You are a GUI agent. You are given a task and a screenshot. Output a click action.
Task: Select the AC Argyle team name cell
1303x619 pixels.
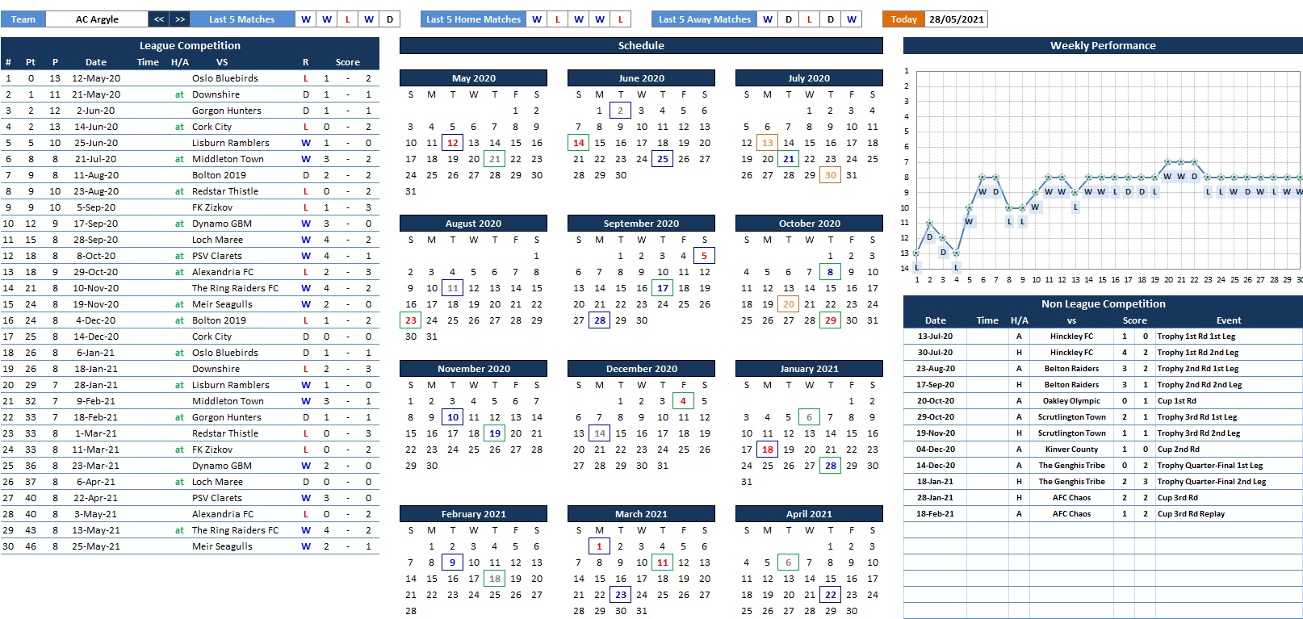pos(97,19)
